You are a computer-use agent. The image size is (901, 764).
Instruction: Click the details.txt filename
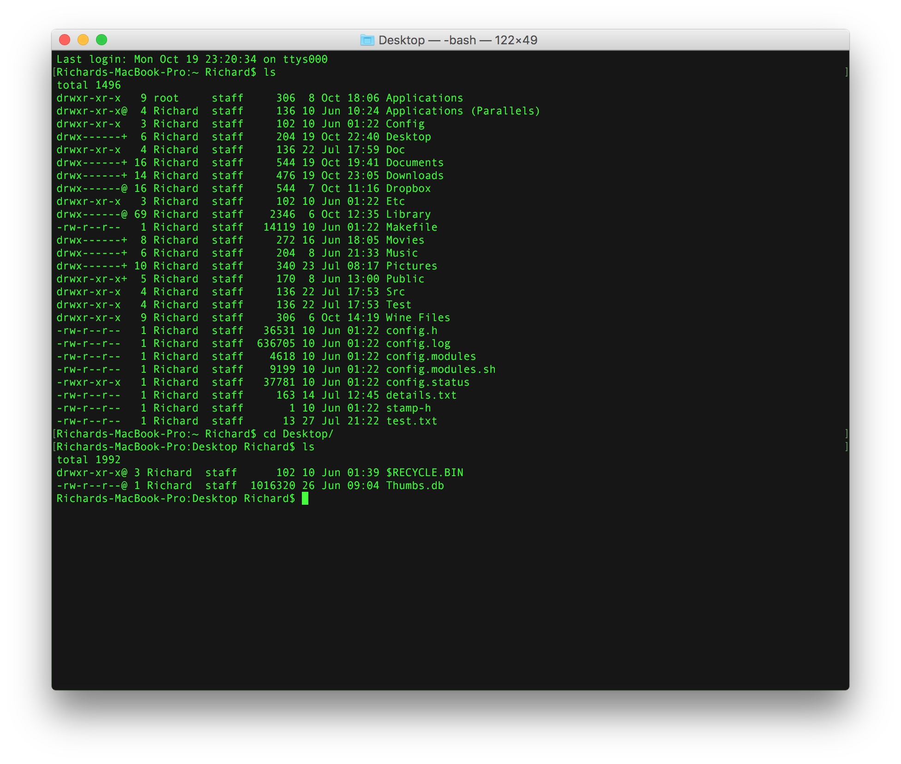(421, 395)
